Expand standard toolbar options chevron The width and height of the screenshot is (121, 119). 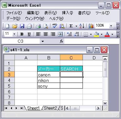[118, 26]
